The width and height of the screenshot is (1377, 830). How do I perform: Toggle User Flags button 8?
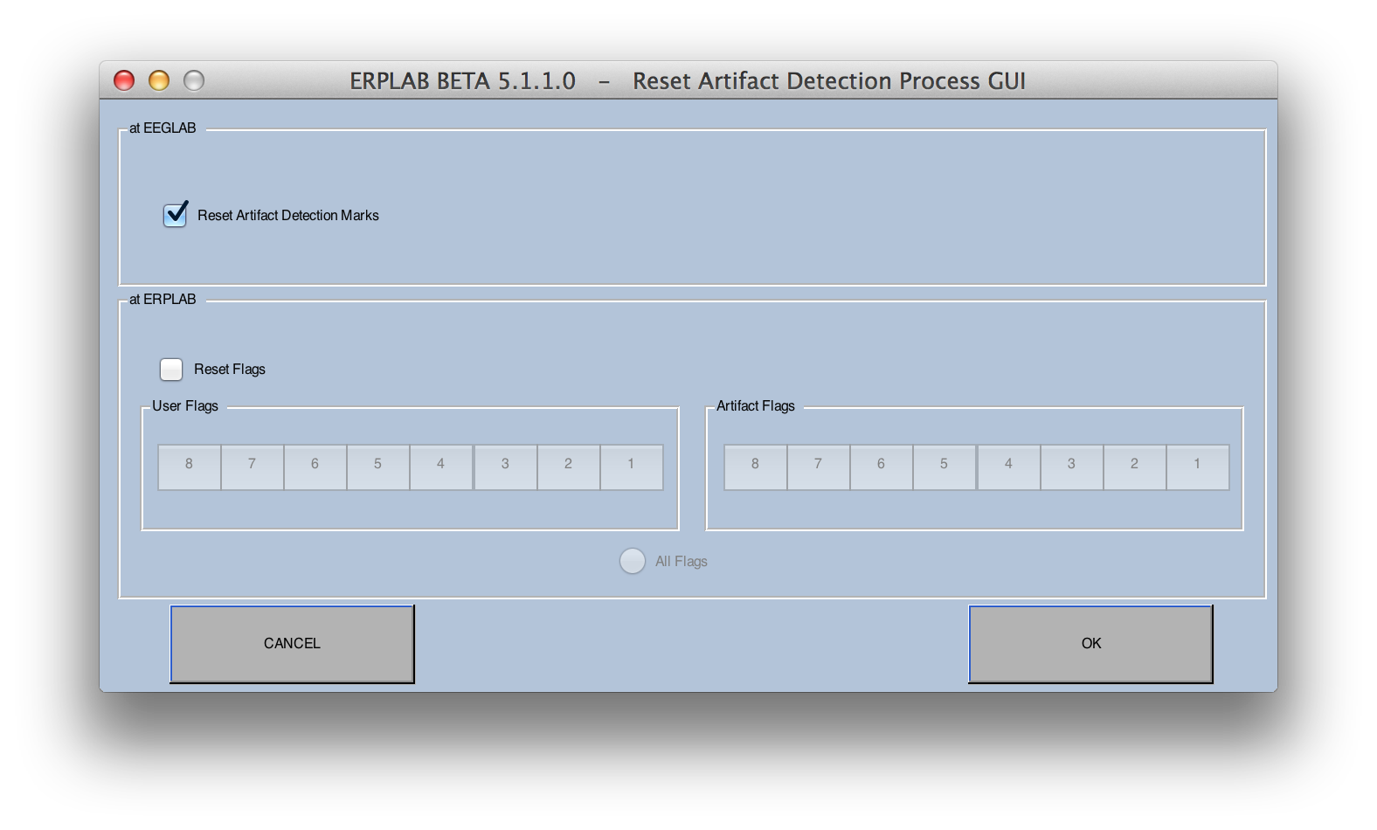(189, 467)
